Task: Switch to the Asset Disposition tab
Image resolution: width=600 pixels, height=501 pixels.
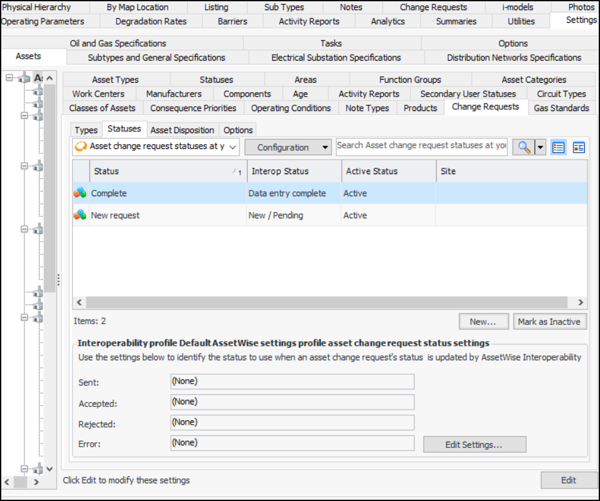Action: pos(182,130)
